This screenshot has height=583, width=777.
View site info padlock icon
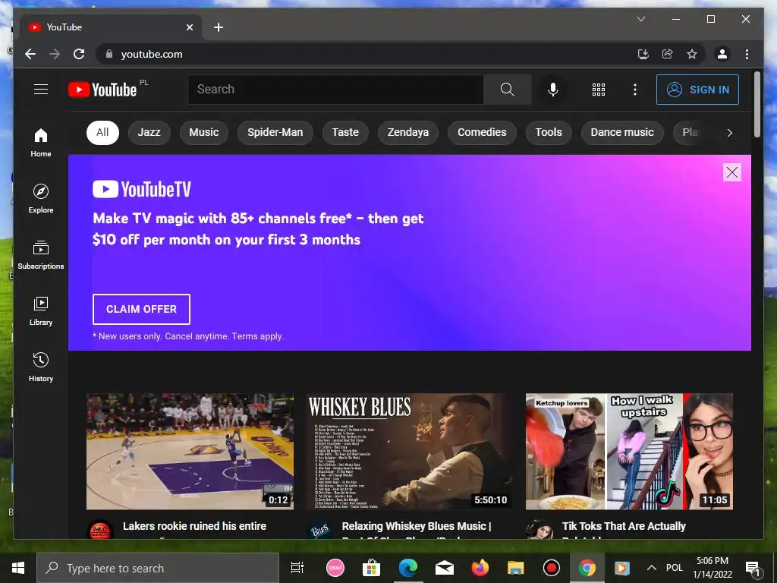coord(109,54)
